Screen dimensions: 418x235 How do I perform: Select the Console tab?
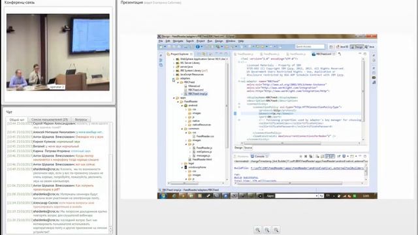(x=259, y=157)
